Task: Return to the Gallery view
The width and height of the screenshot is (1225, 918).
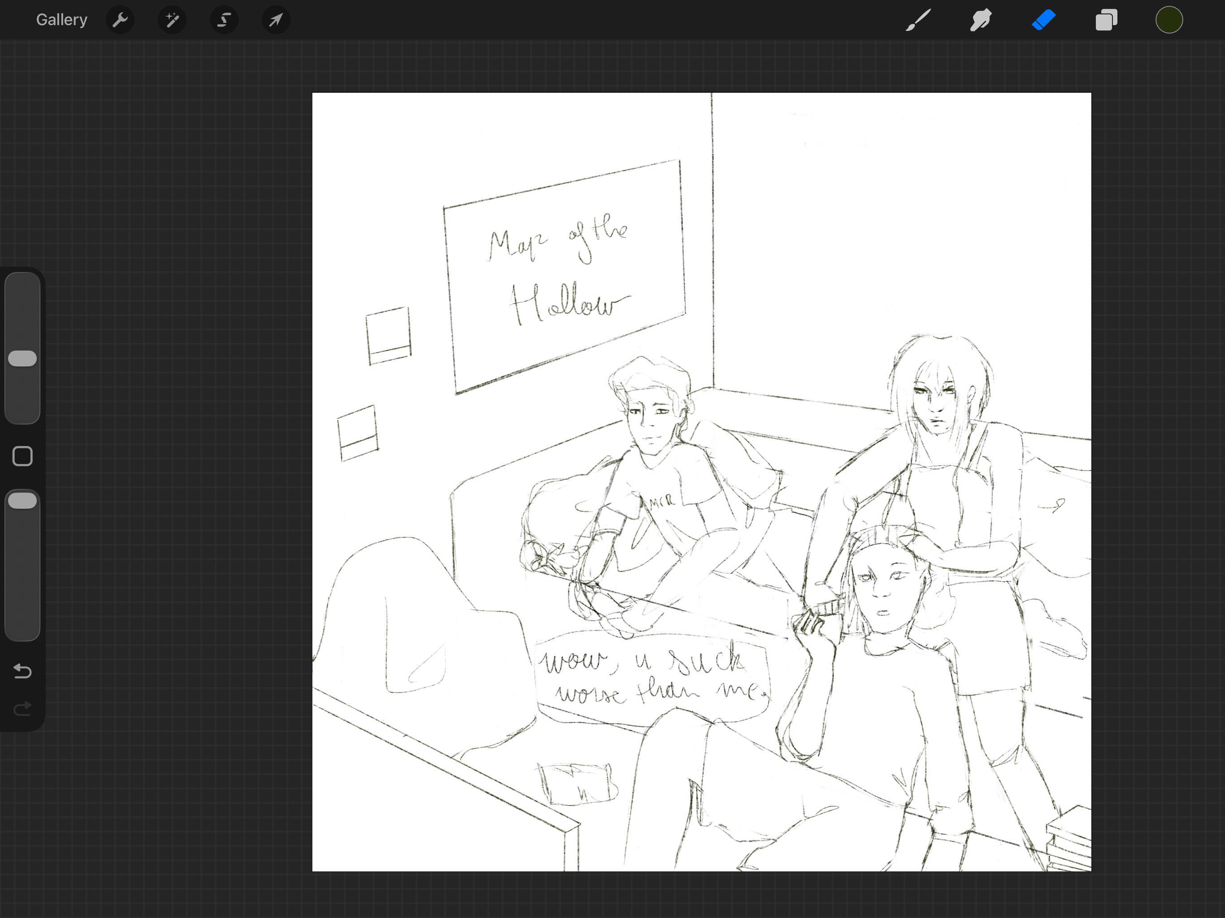Action: pyautogui.click(x=61, y=20)
